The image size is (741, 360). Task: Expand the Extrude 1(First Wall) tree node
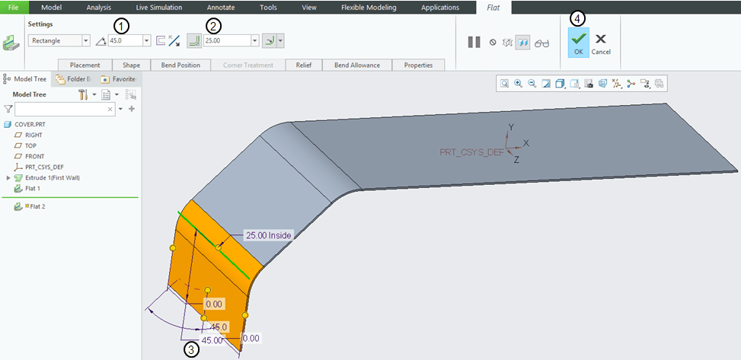pos(8,177)
